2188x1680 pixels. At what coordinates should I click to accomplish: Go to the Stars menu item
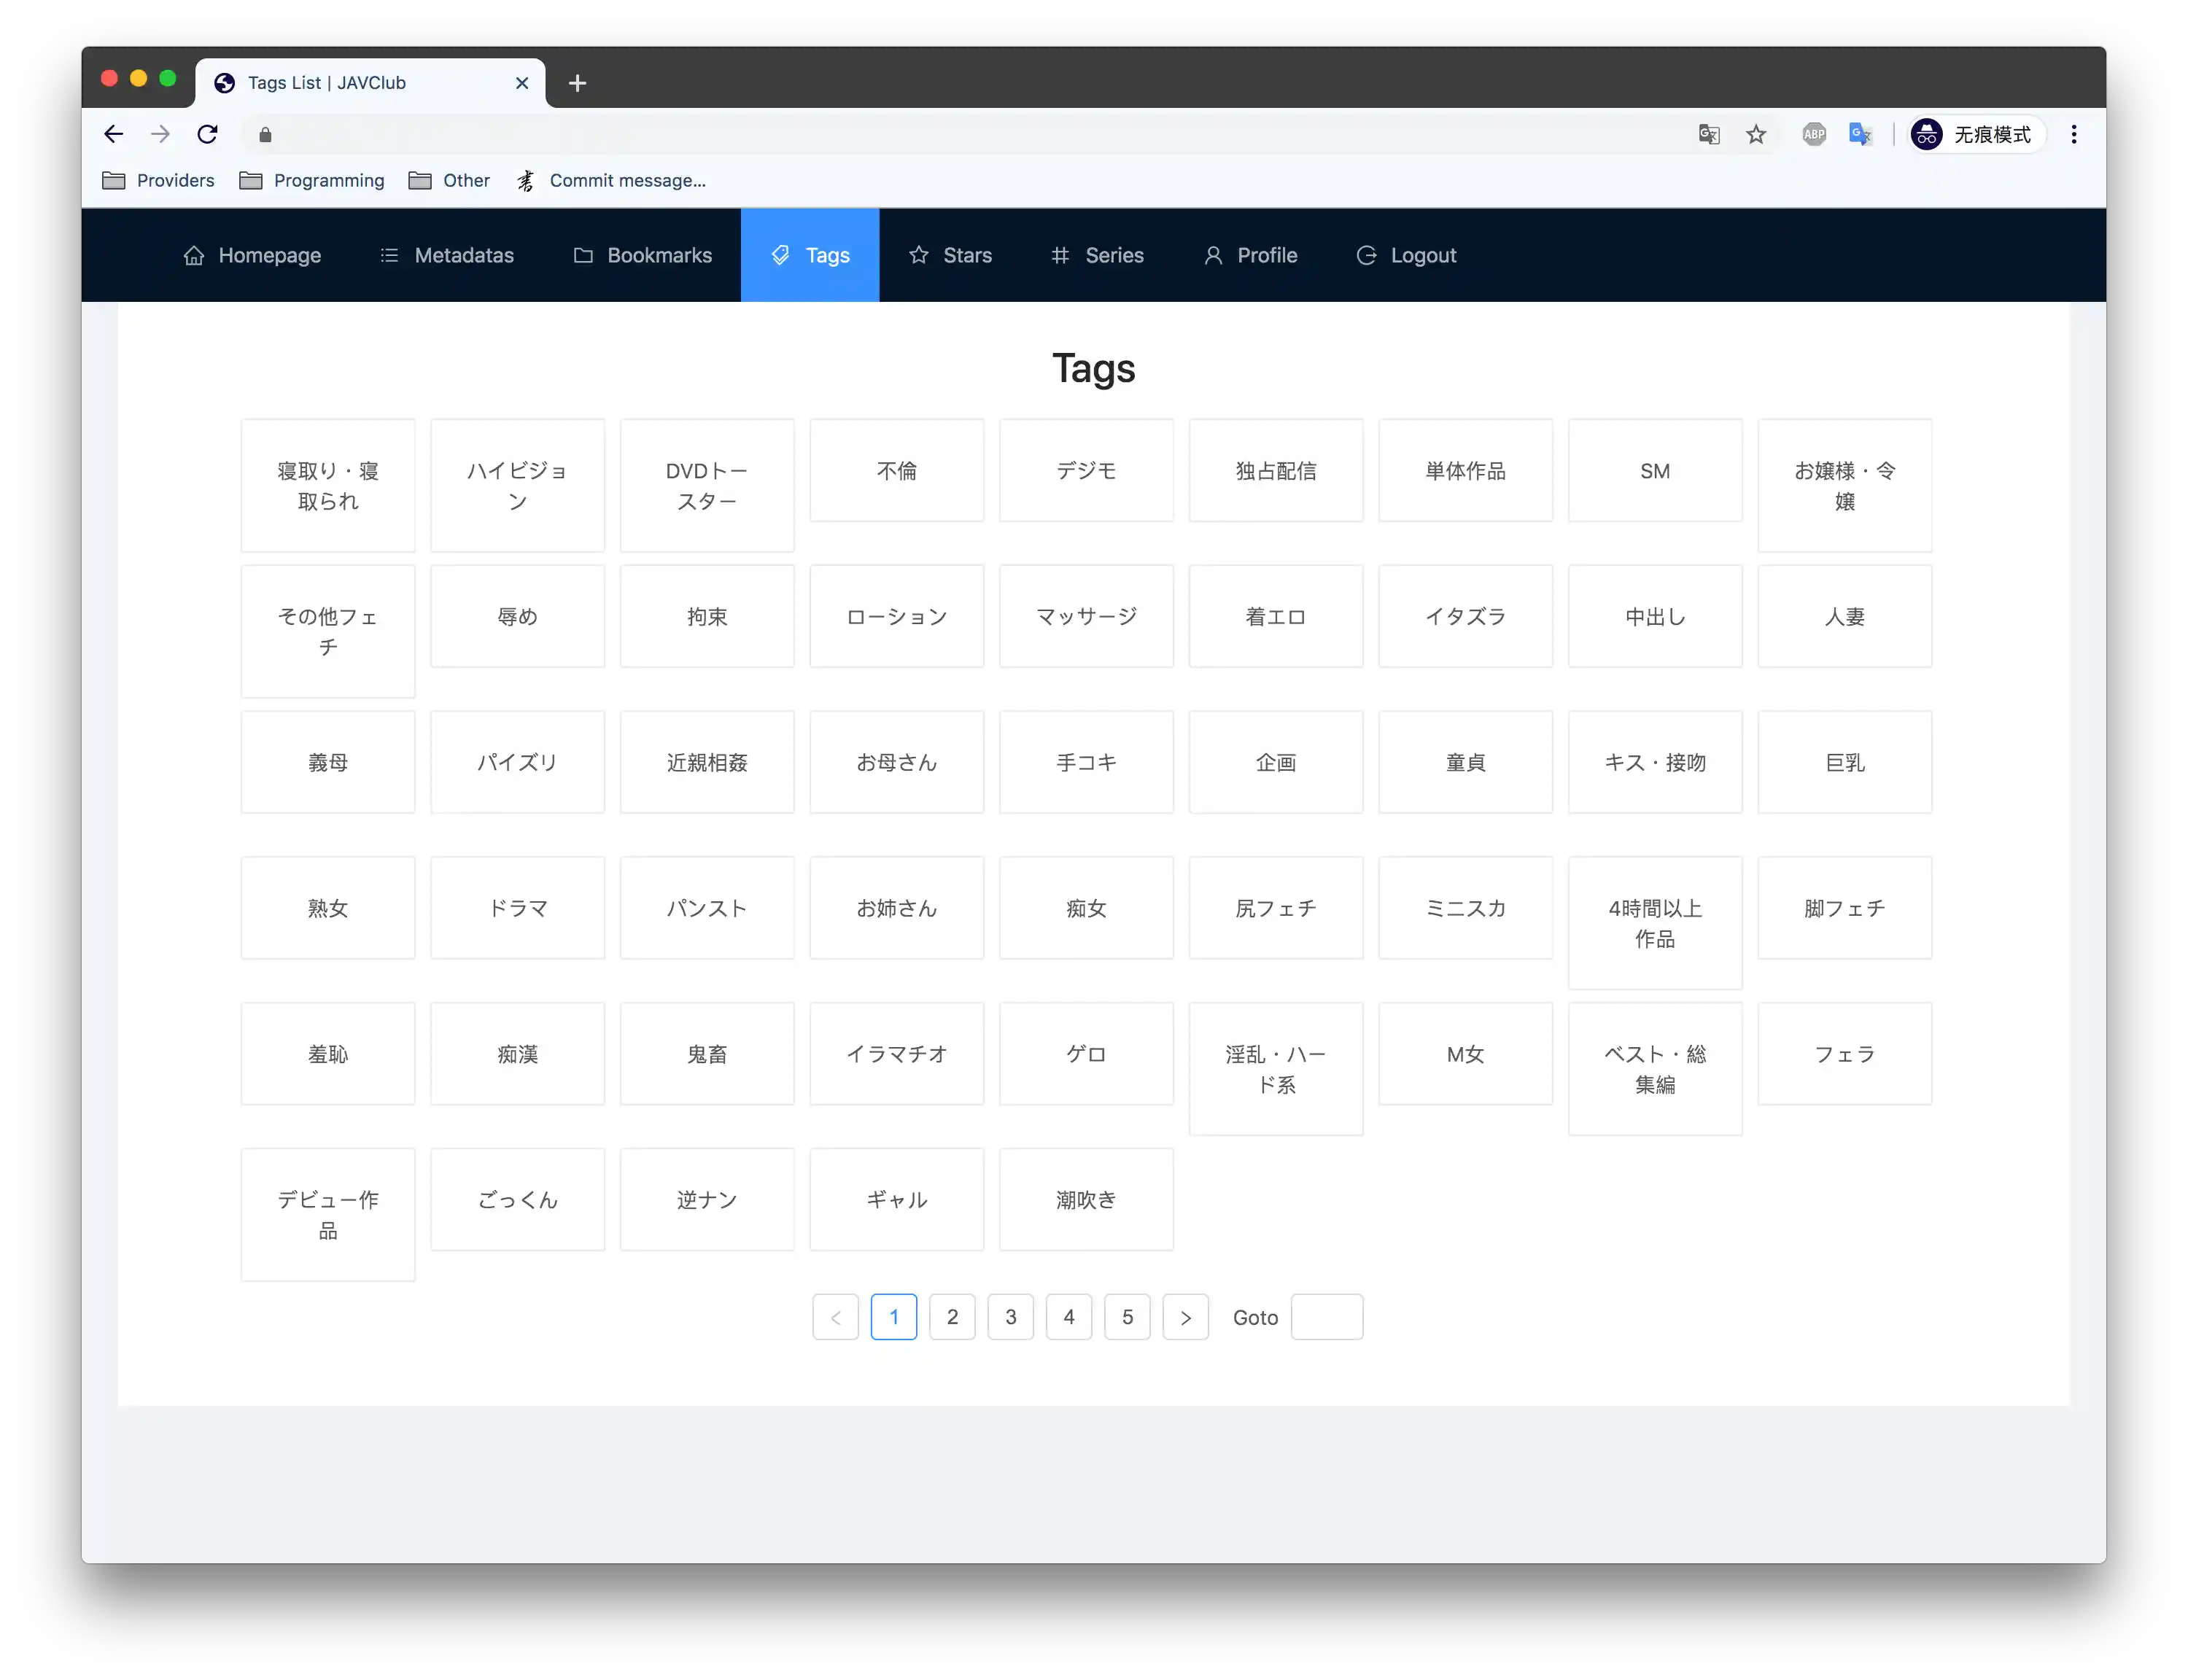click(950, 255)
